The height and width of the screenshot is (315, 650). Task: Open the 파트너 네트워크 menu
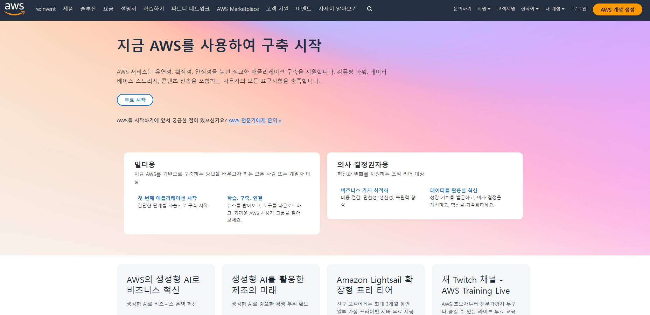click(190, 9)
